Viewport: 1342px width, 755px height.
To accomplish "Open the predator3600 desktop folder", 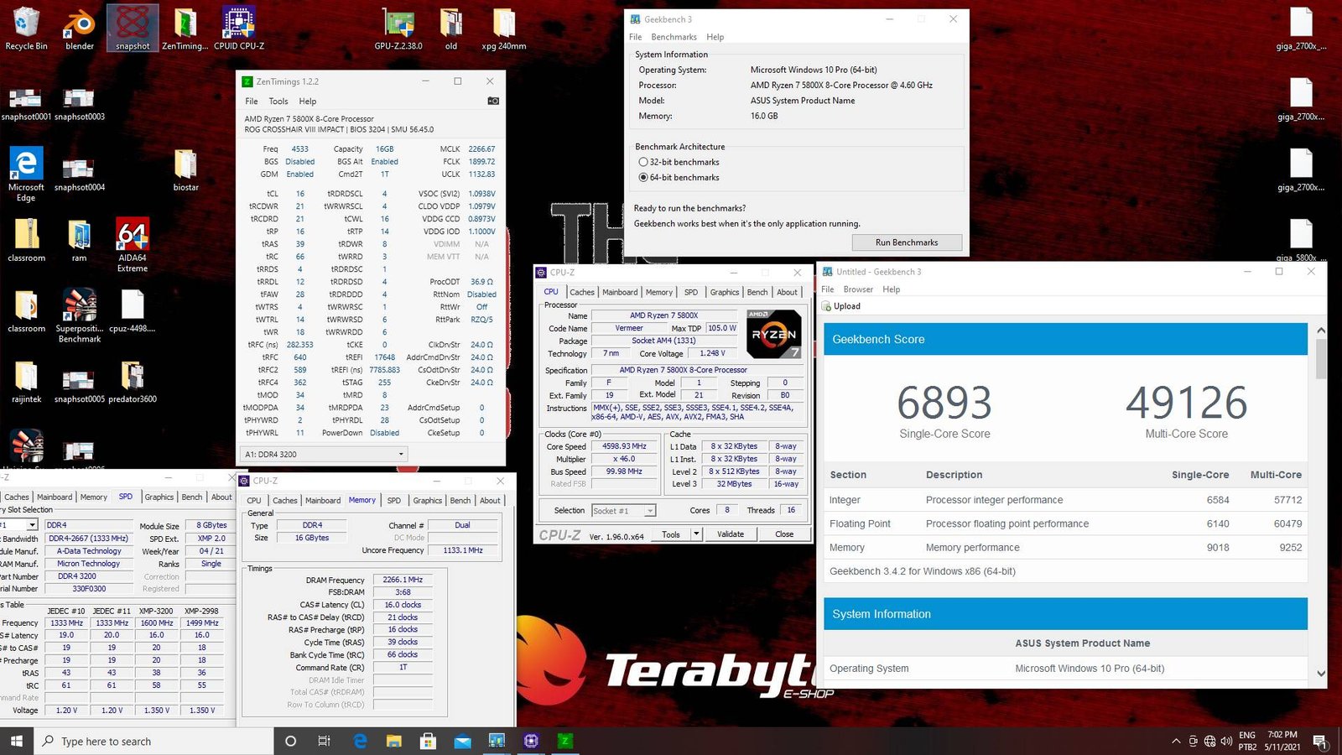I will (133, 382).
